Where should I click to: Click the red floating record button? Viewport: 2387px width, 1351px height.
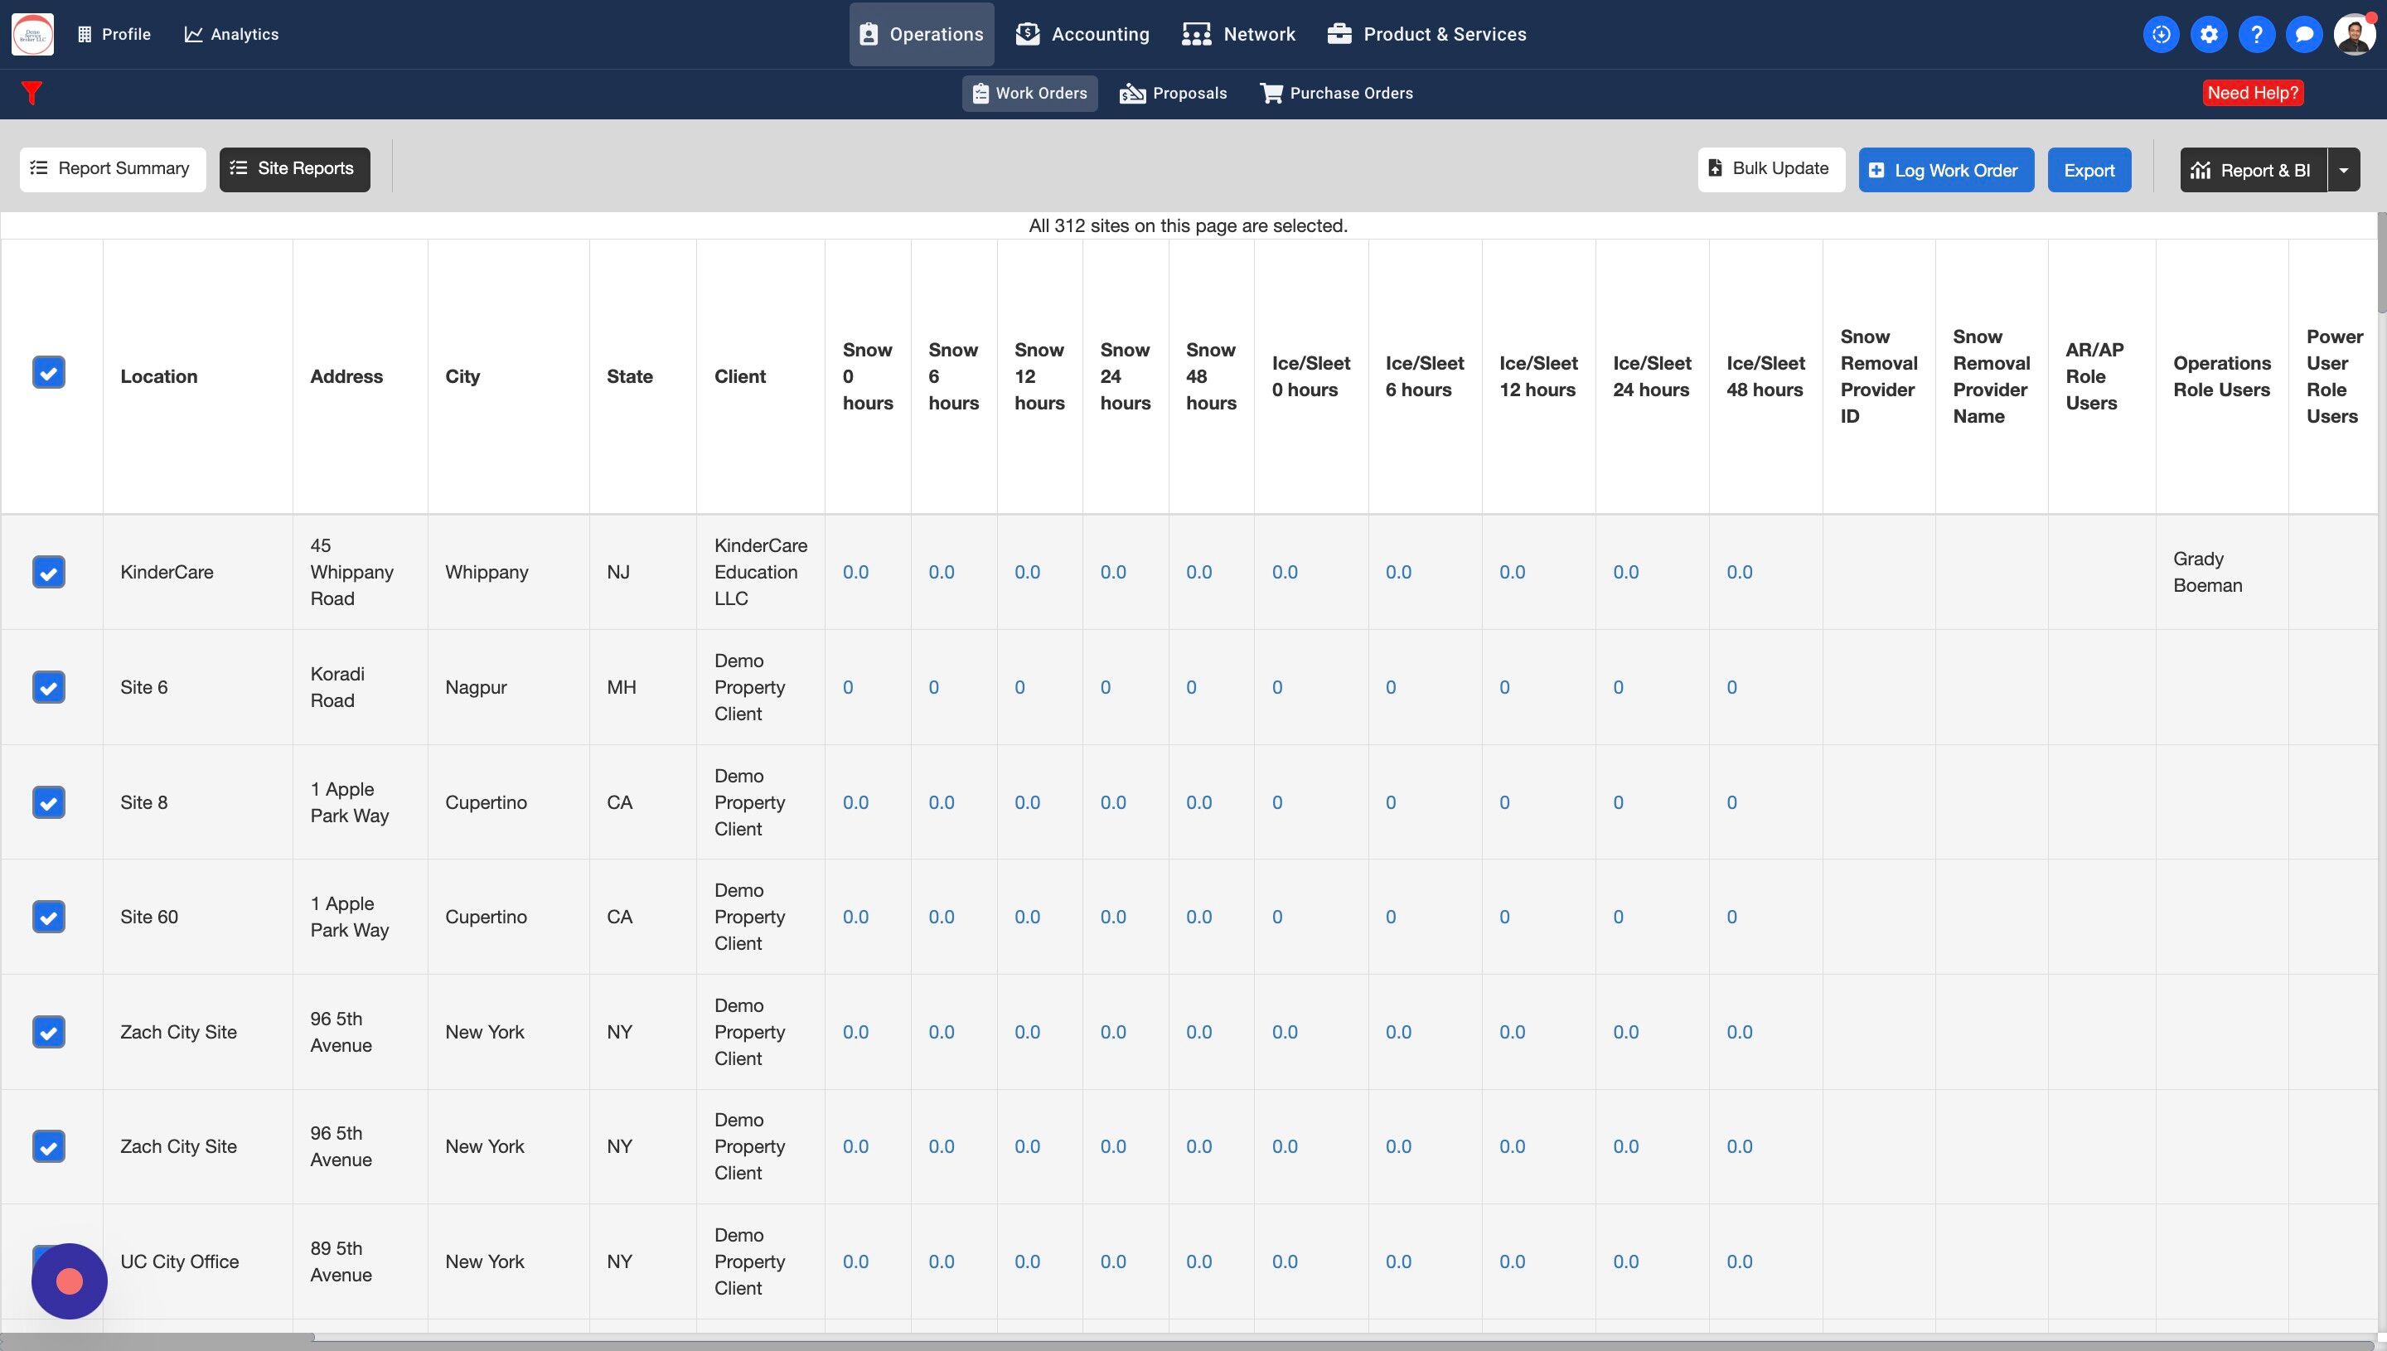coord(70,1281)
